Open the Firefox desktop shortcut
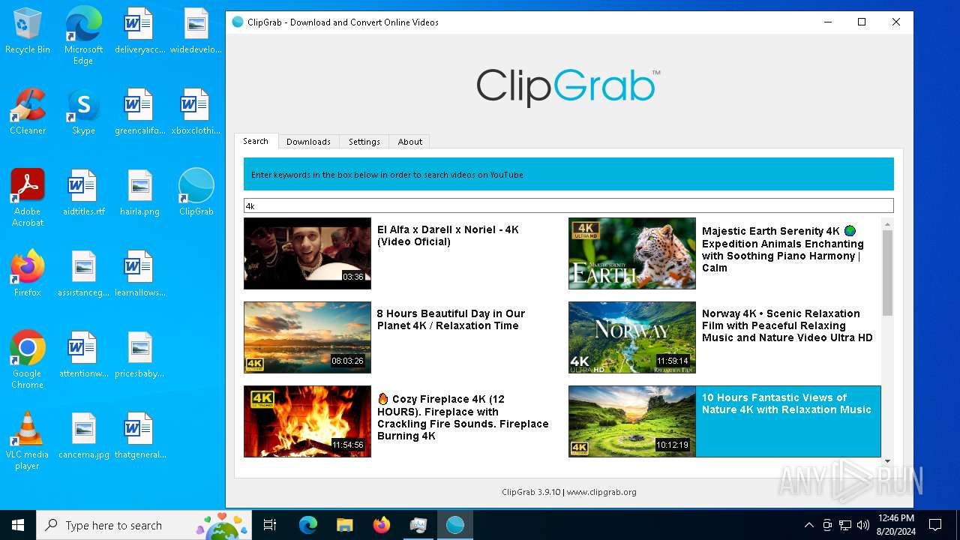This screenshot has height=540, width=960. [x=28, y=274]
